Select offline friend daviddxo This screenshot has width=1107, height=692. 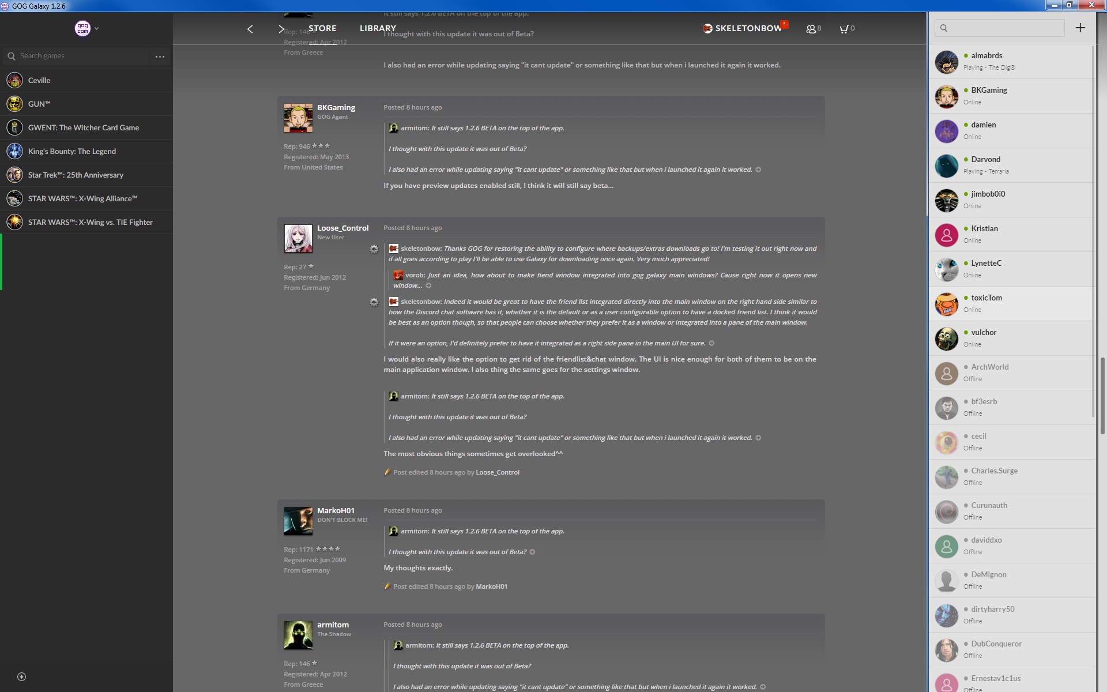1012,546
